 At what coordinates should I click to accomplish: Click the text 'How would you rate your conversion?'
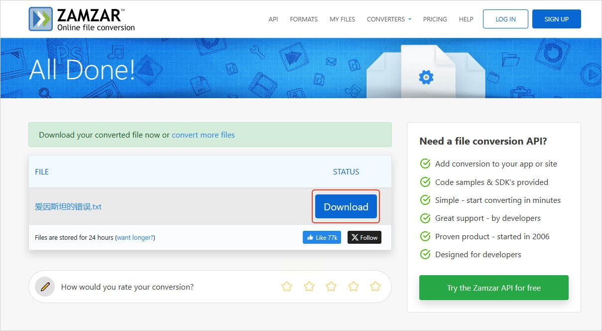pos(127,287)
